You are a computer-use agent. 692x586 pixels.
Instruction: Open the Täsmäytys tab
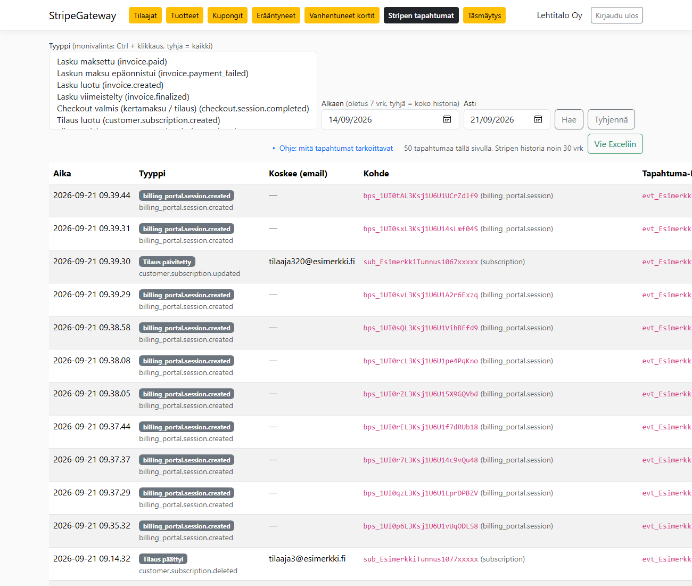point(484,15)
